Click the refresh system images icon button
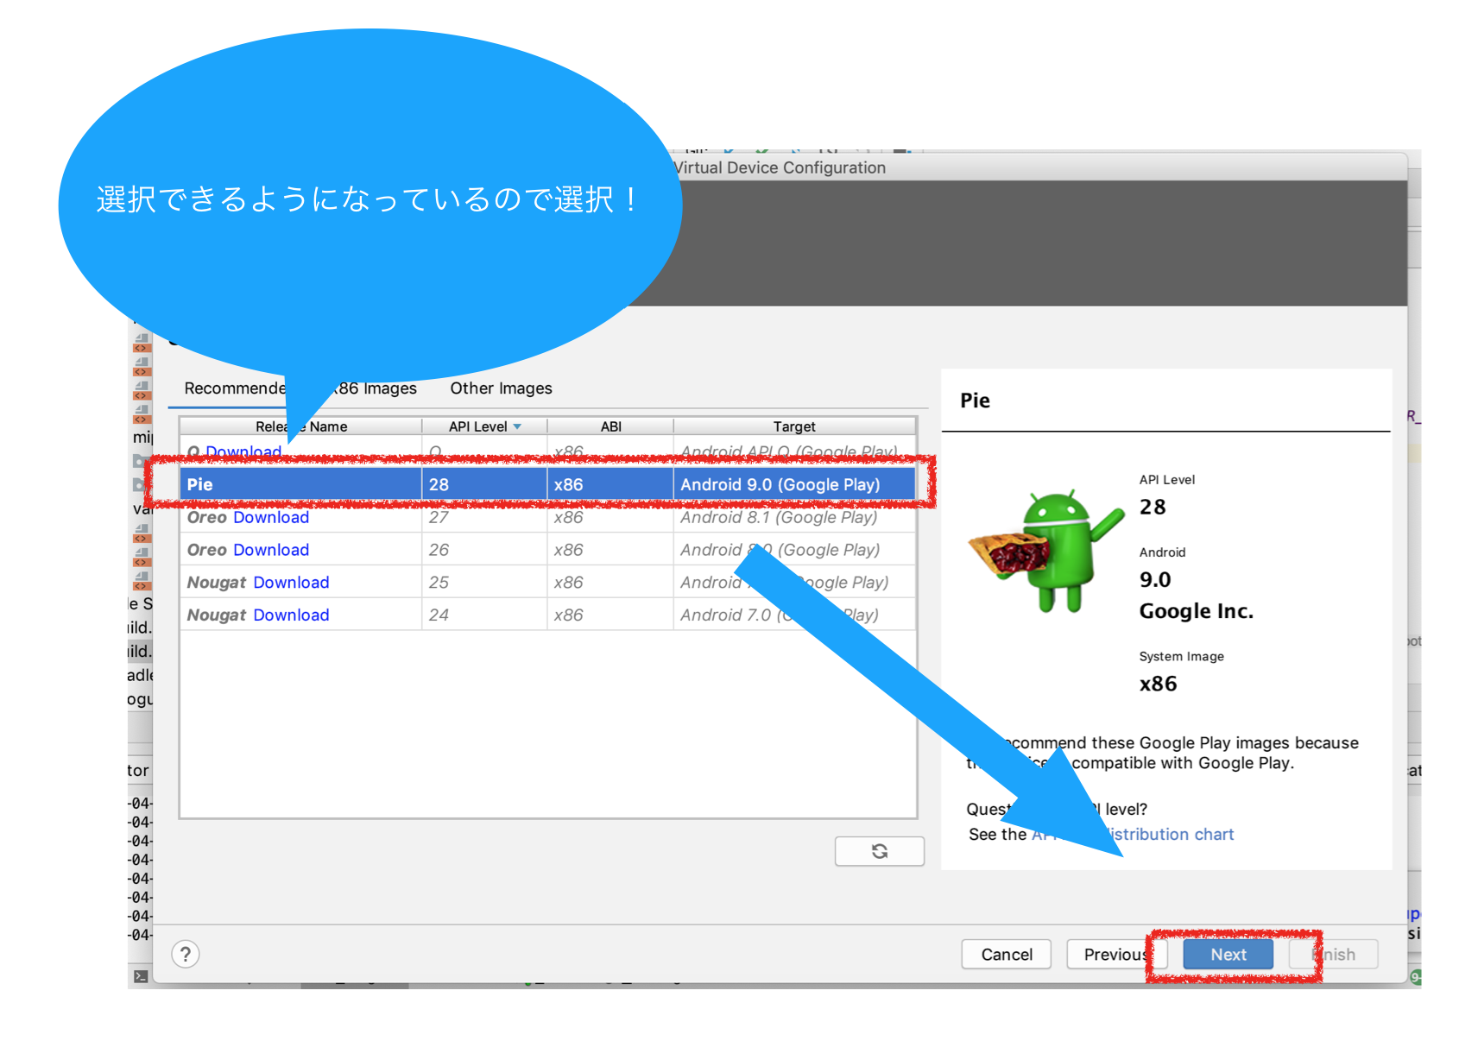Screen dimensions: 1478x1041 (879, 851)
